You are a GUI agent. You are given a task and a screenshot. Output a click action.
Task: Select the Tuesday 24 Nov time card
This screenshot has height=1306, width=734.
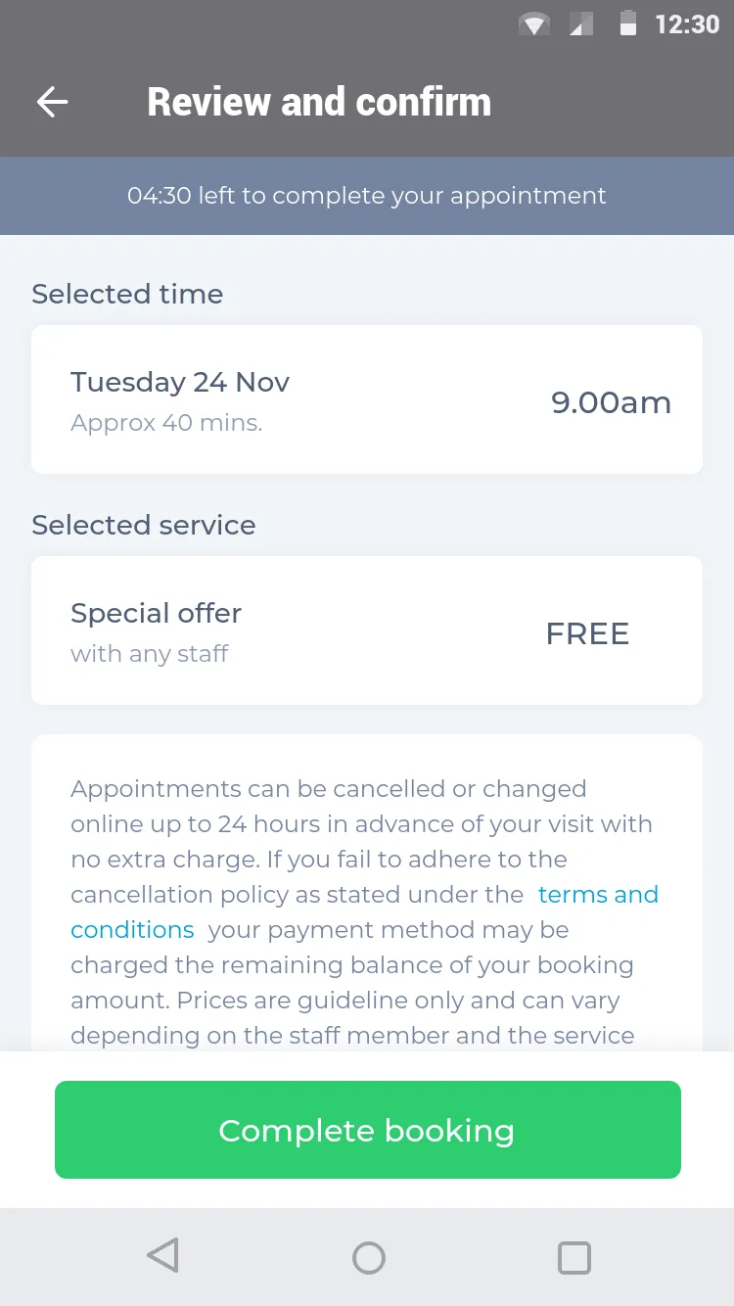pyautogui.click(x=367, y=399)
